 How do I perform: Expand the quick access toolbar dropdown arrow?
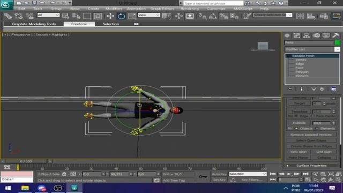pos(70,3)
